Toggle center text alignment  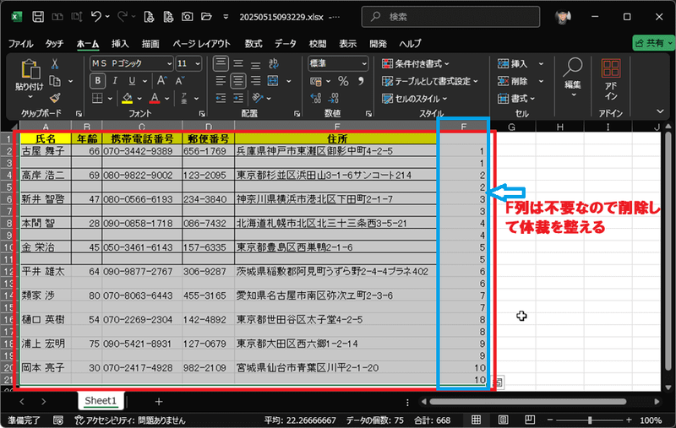(238, 81)
